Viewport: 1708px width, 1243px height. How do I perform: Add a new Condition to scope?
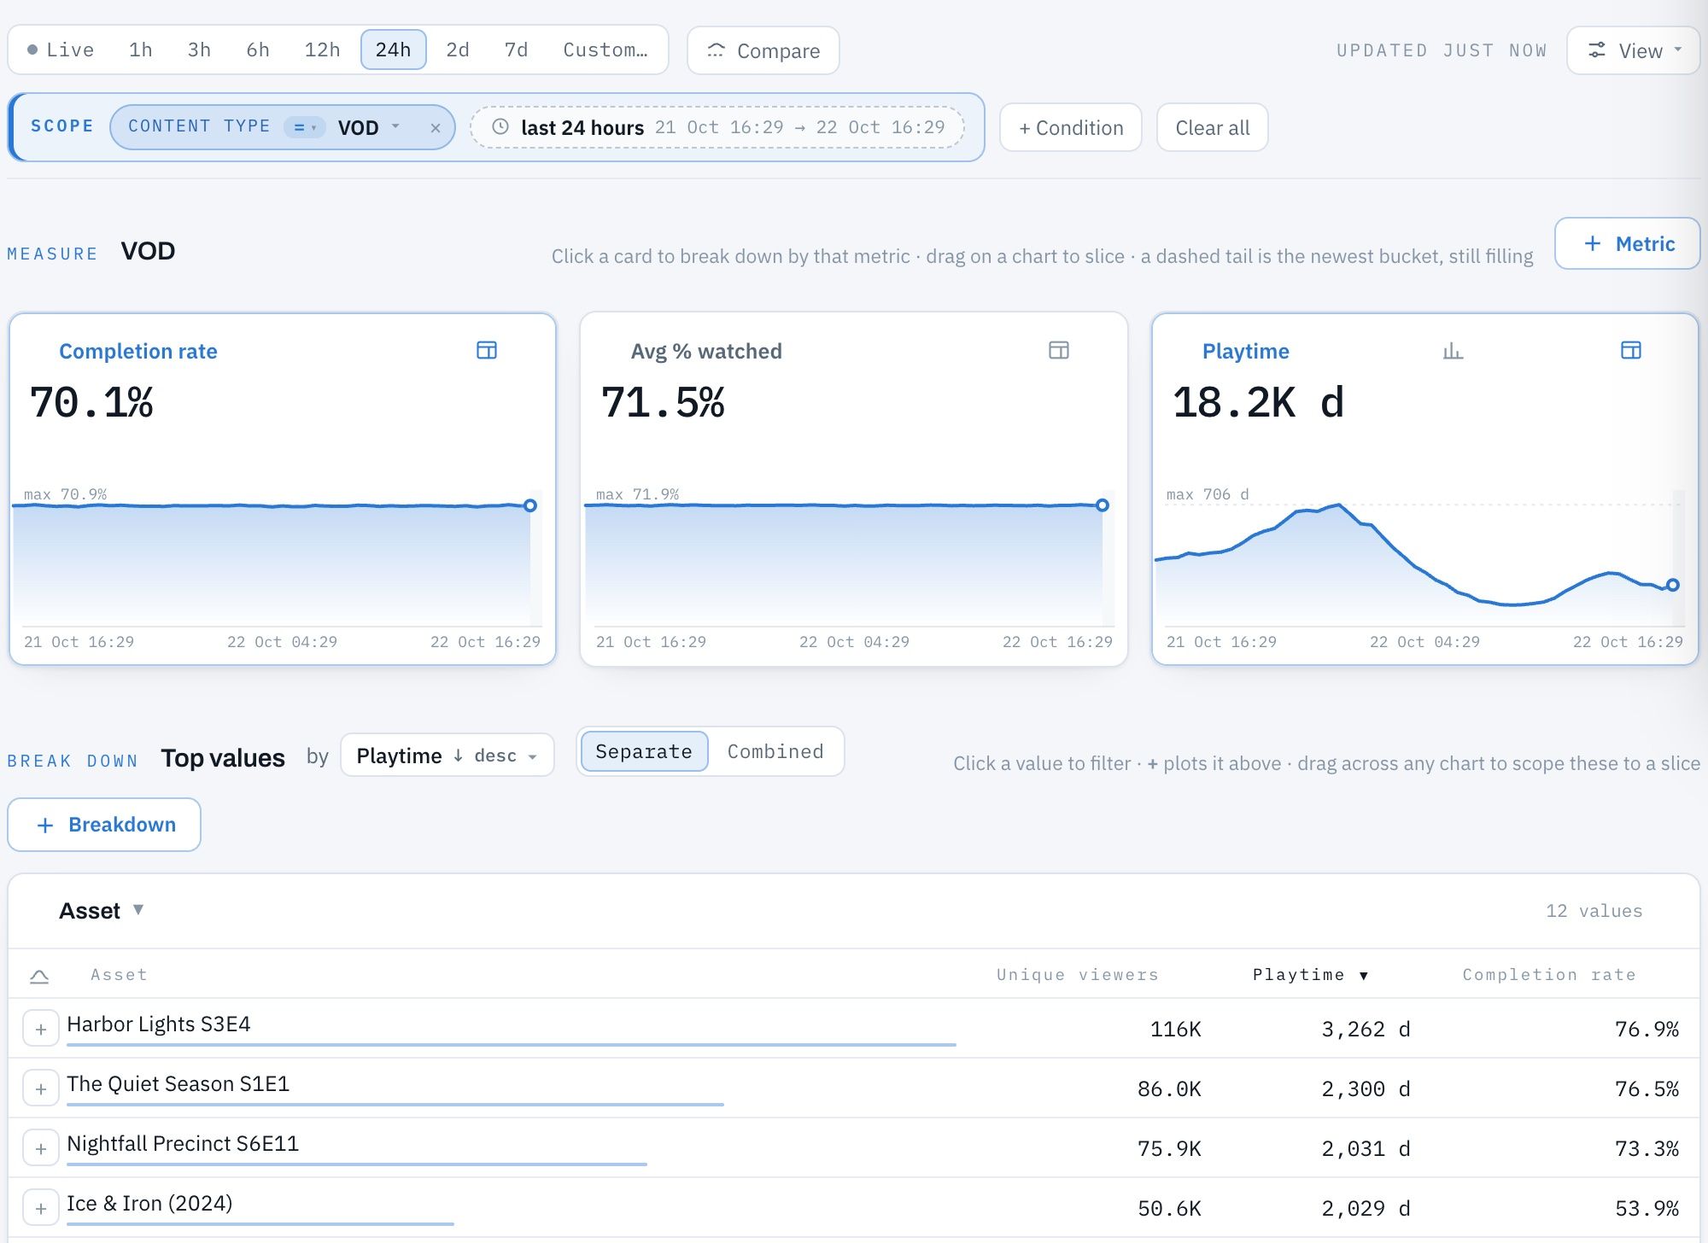pos(1071,127)
